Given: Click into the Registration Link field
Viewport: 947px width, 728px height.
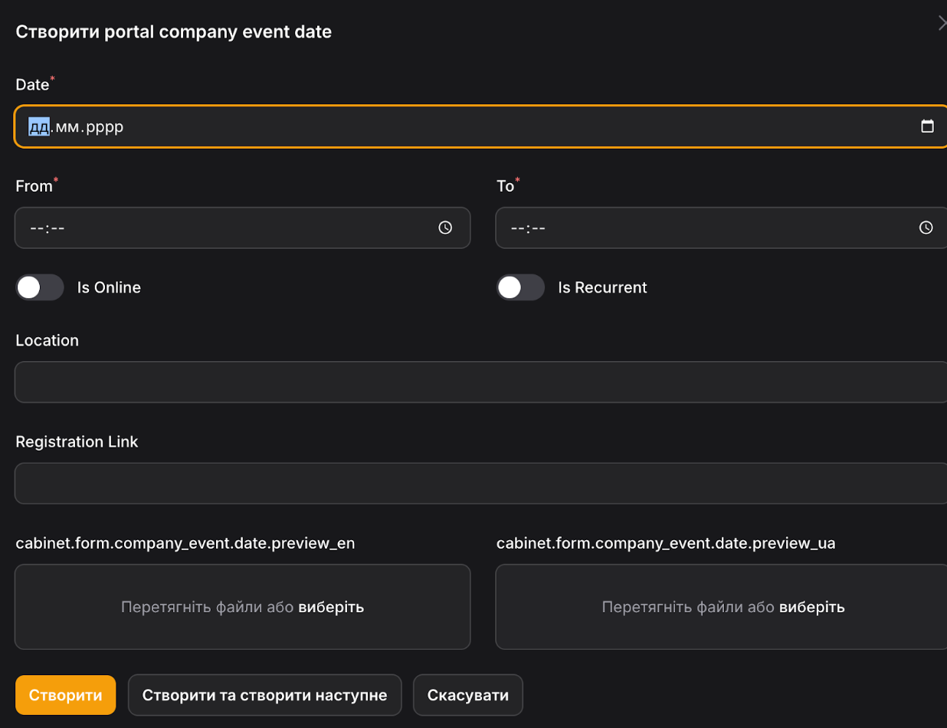Looking at the screenshot, I should click(480, 484).
